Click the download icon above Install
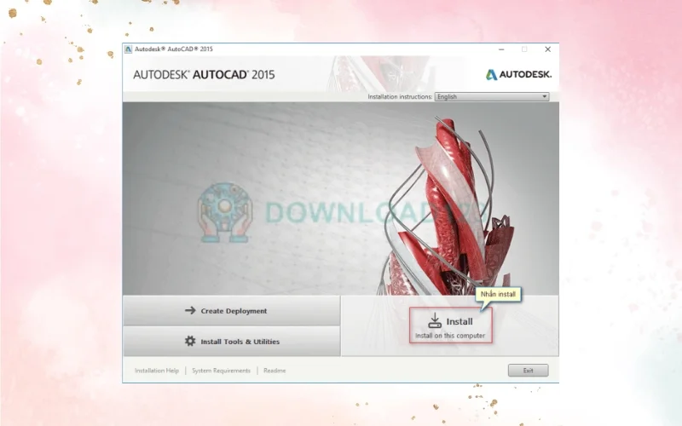Image resolution: width=682 pixels, height=426 pixels. pyautogui.click(x=435, y=320)
